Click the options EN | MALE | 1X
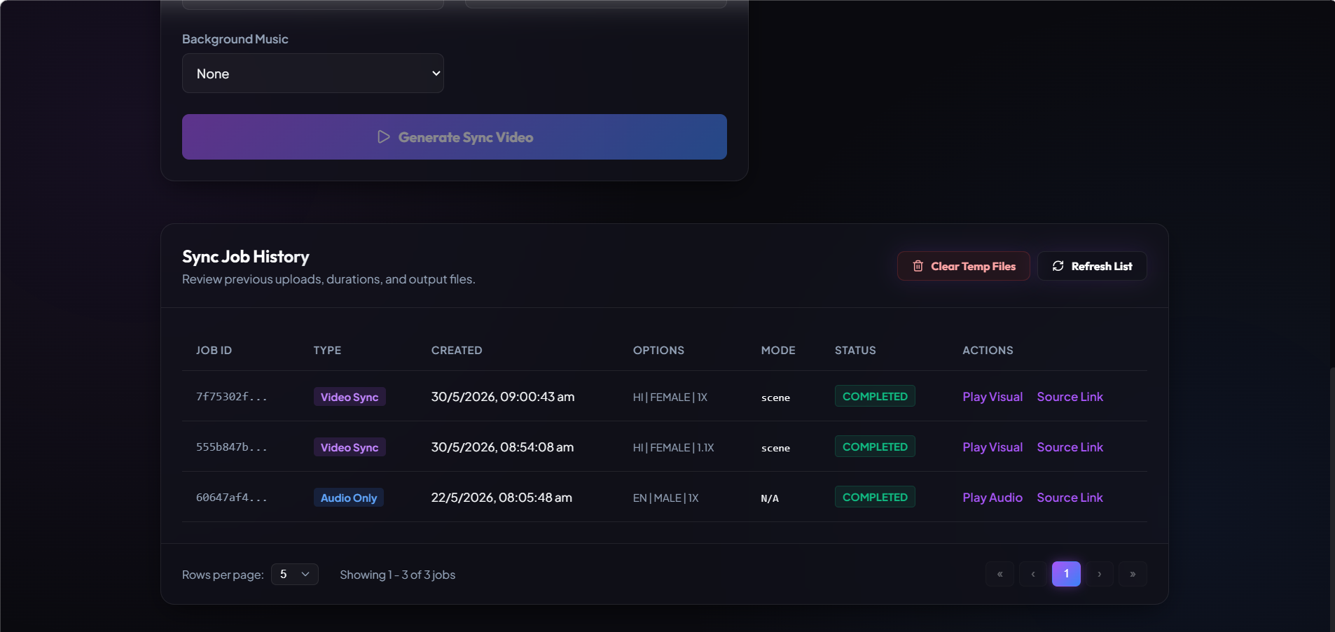 click(666, 498)
